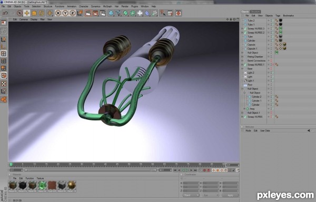316x202 pixels.
Task: Open User Data in Attributes panel
Action: point(265,130)
